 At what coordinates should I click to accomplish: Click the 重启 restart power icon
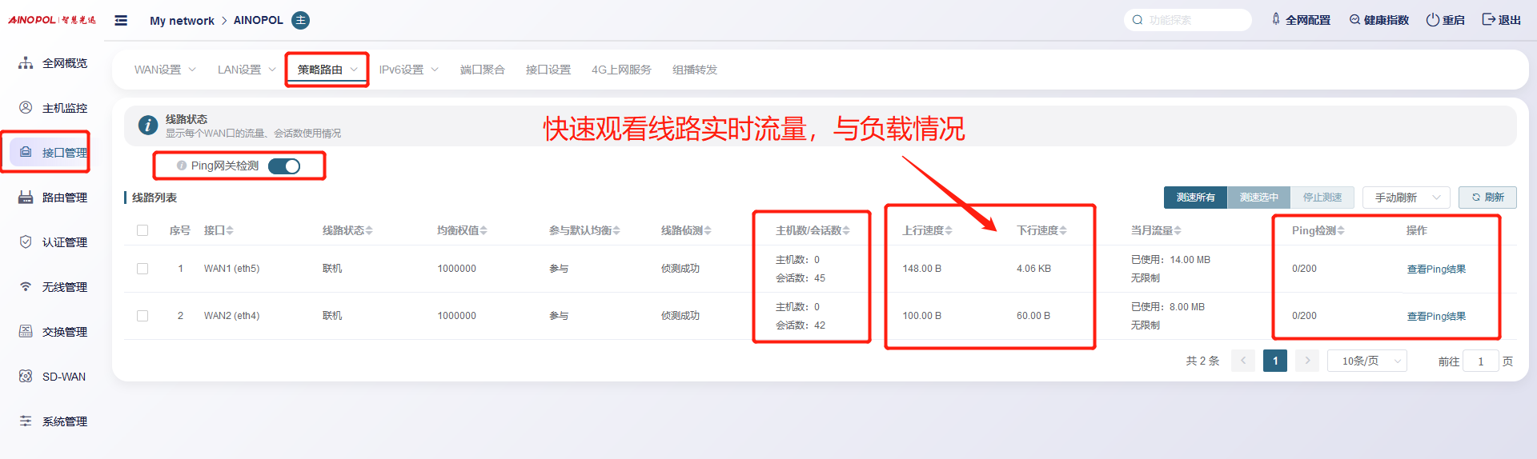point(1433,20)
